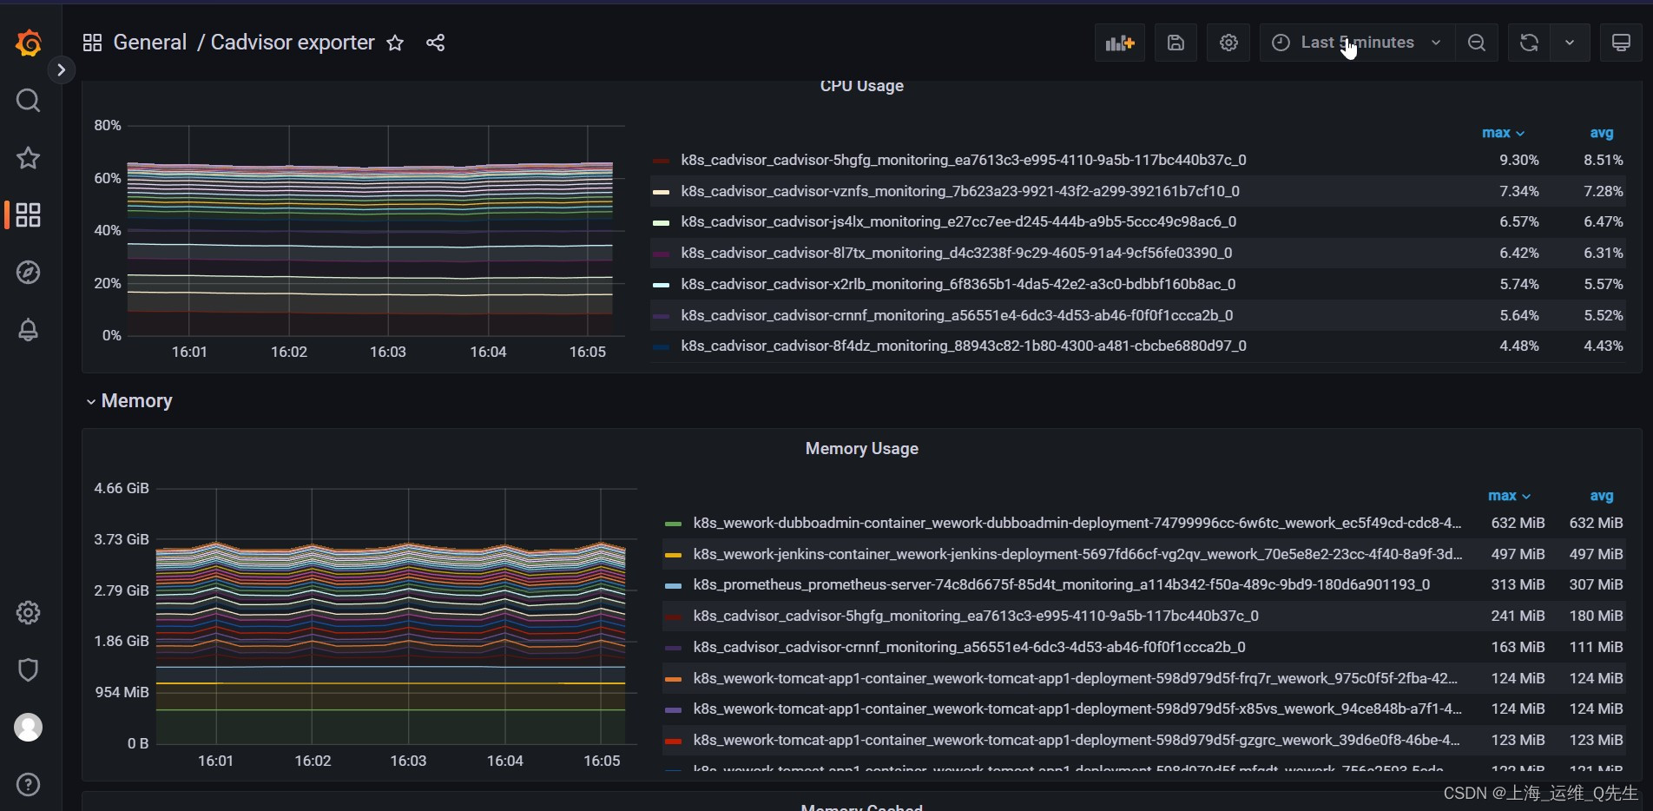Image resolution: width=1653 pixels, height=811 pixels.
Task: Share the dashboard via share icon
Action: point(436,43)
